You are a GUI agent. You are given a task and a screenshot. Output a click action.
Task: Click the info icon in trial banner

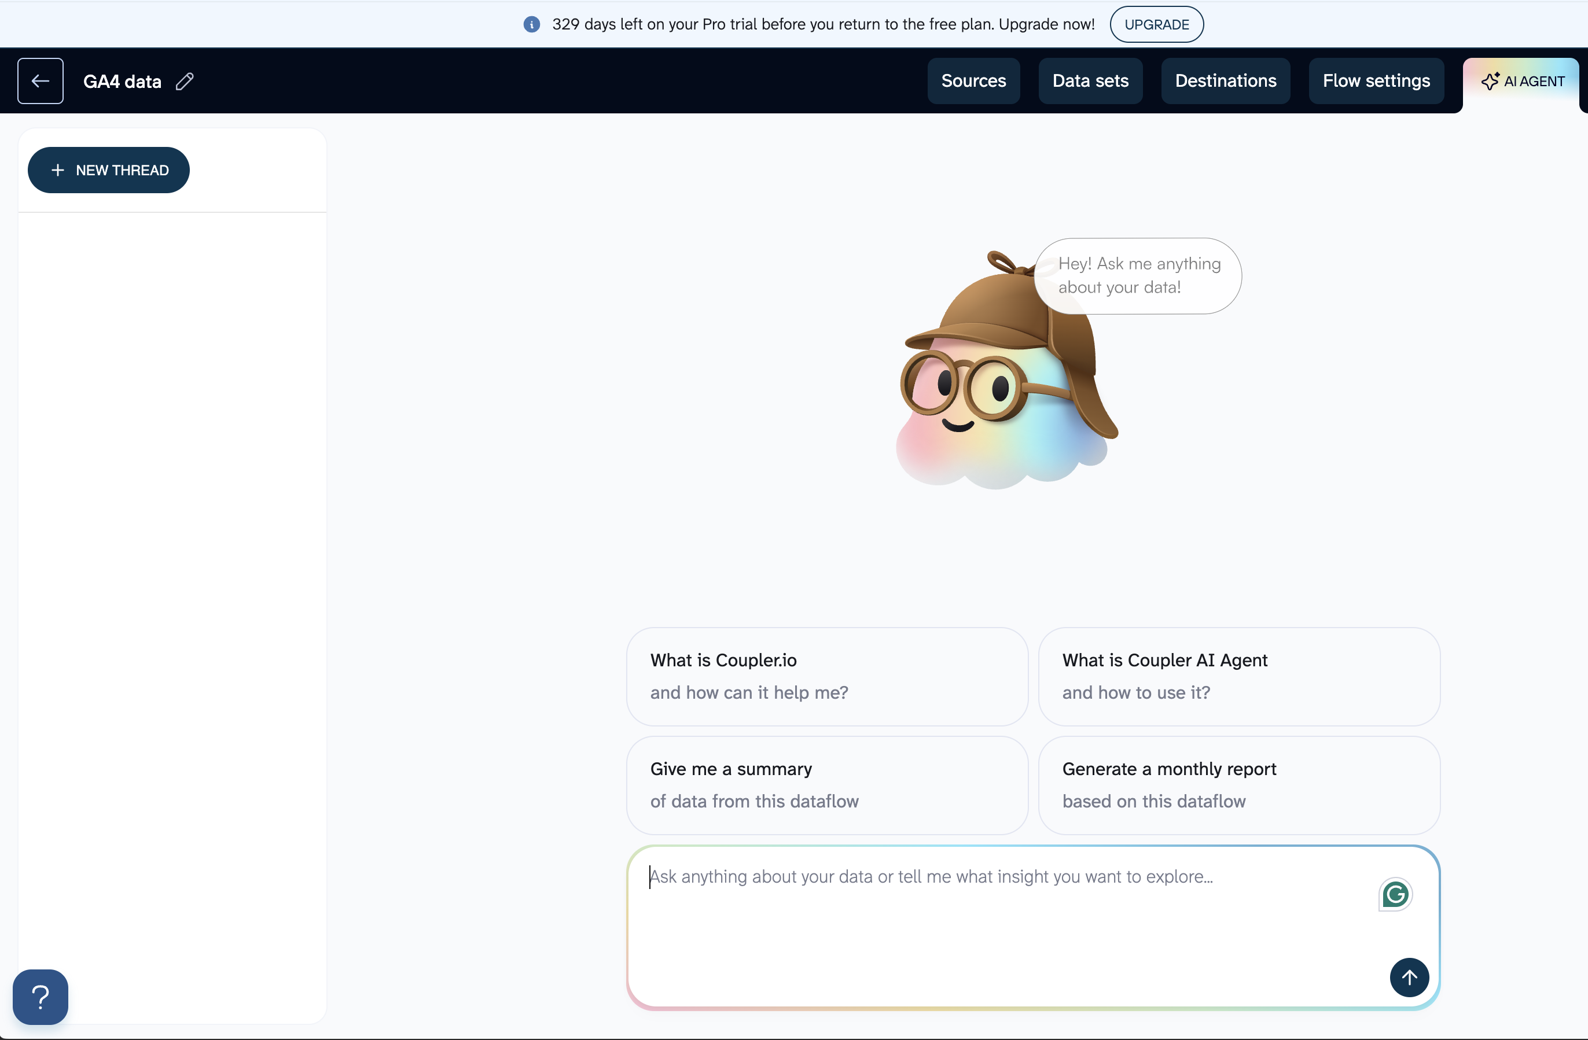tap(531, 25)
